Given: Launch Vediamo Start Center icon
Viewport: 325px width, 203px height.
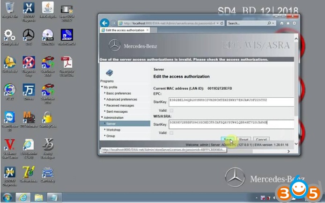Looking at the screenshot, I should point(9,149).
